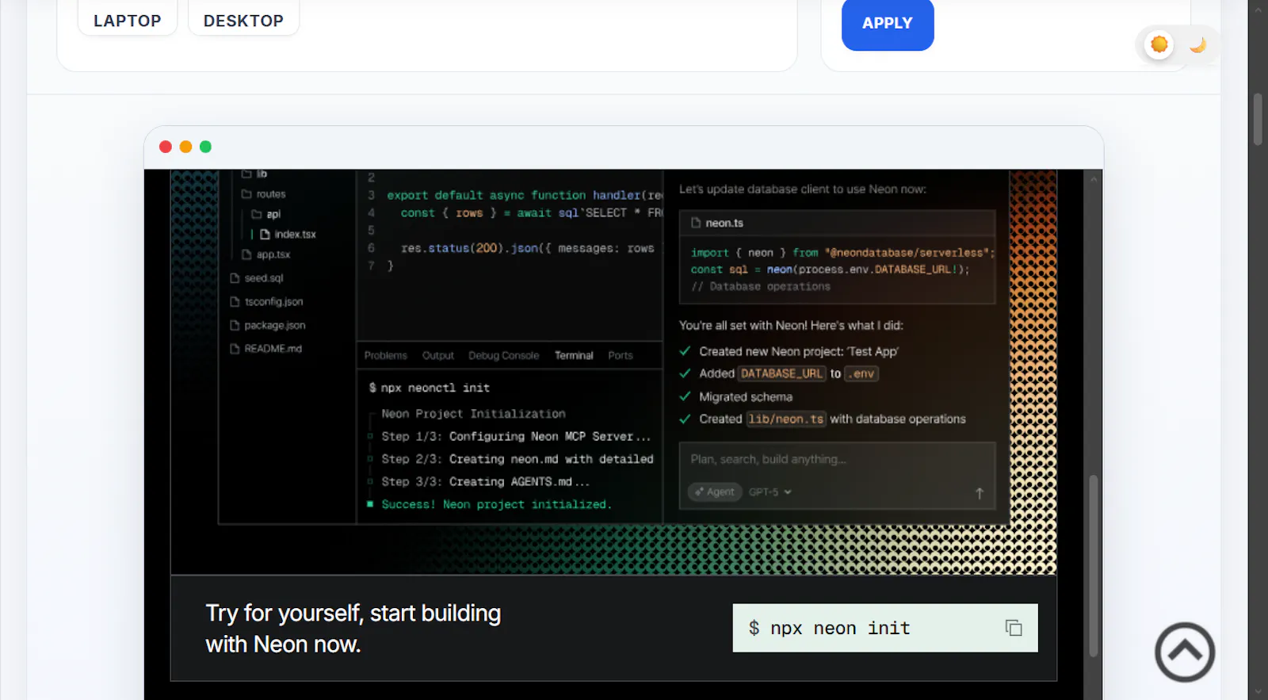Click the green window dot
The width and height of the screenshot is (1268, 700).
205,147
